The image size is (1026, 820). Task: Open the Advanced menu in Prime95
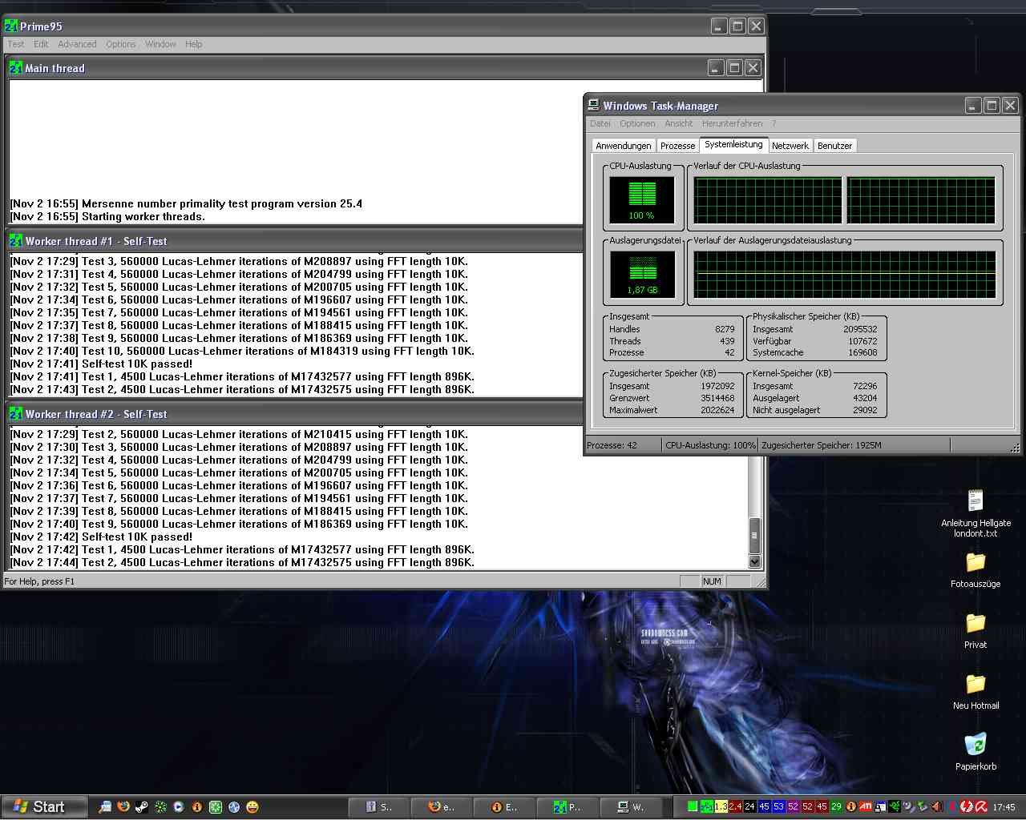point(77,44)
